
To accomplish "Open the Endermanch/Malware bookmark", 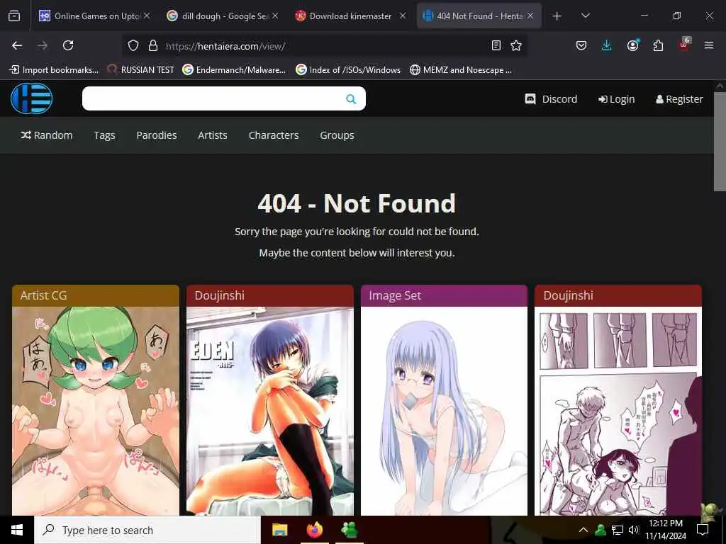I will coord(234,70).
